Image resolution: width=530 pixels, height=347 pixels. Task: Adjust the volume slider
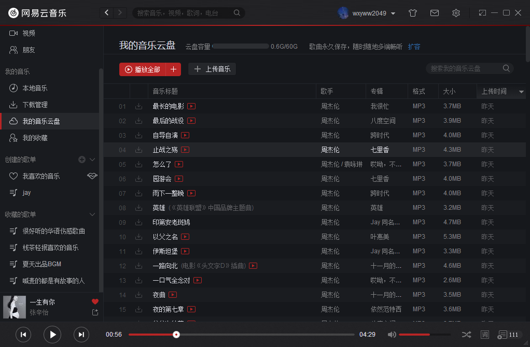pyautogui.click(x=425, y=335)
